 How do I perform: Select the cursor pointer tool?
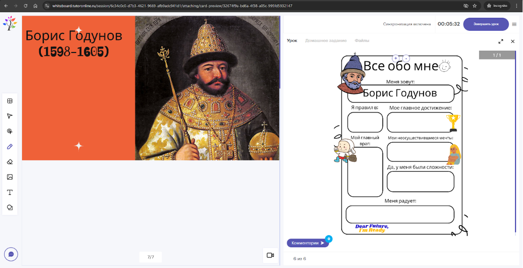10,116
